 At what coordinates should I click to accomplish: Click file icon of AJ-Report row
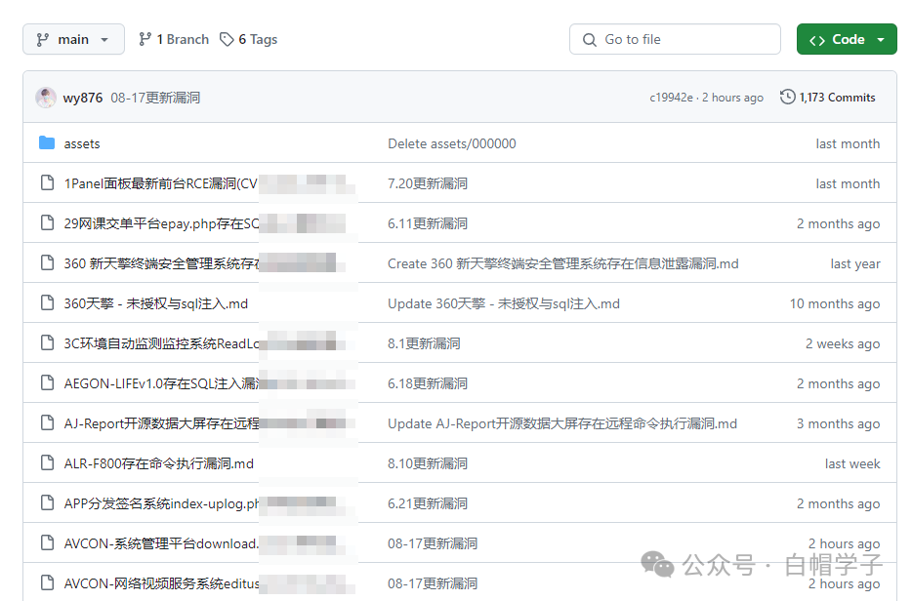47,423
